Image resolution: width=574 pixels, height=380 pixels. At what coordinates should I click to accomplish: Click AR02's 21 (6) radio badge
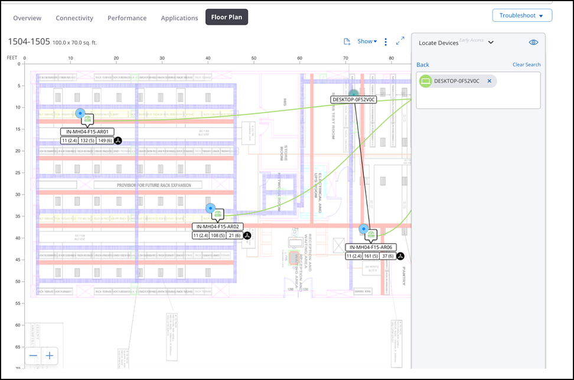pyautogui.click(x=234, y=235)
